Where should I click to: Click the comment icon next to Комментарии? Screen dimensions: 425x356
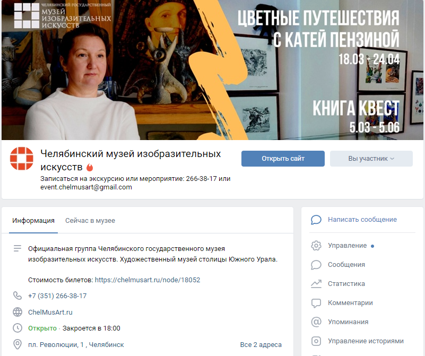316,303
